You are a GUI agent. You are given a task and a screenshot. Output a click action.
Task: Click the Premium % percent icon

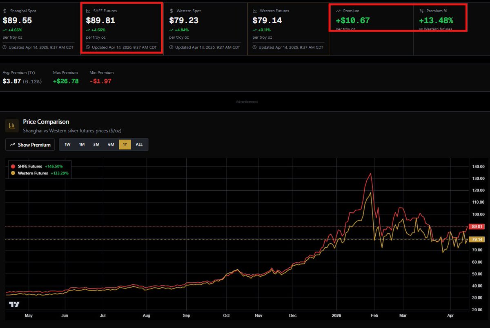[422, 11]
